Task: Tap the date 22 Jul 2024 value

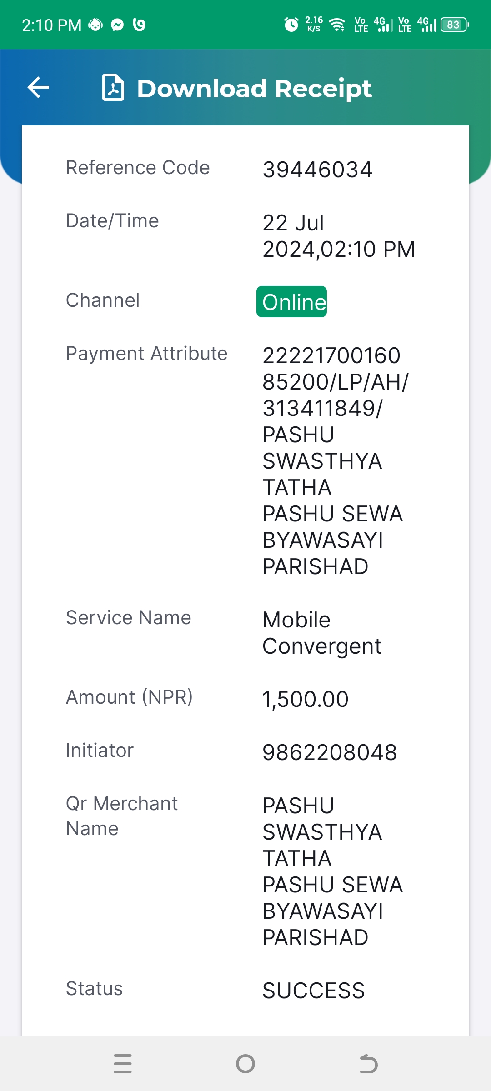Action: [x=339, y=236]
